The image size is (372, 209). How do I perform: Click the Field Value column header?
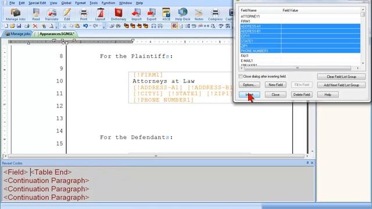point(321,10)
